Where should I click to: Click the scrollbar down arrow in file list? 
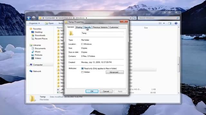coord(179,93)
